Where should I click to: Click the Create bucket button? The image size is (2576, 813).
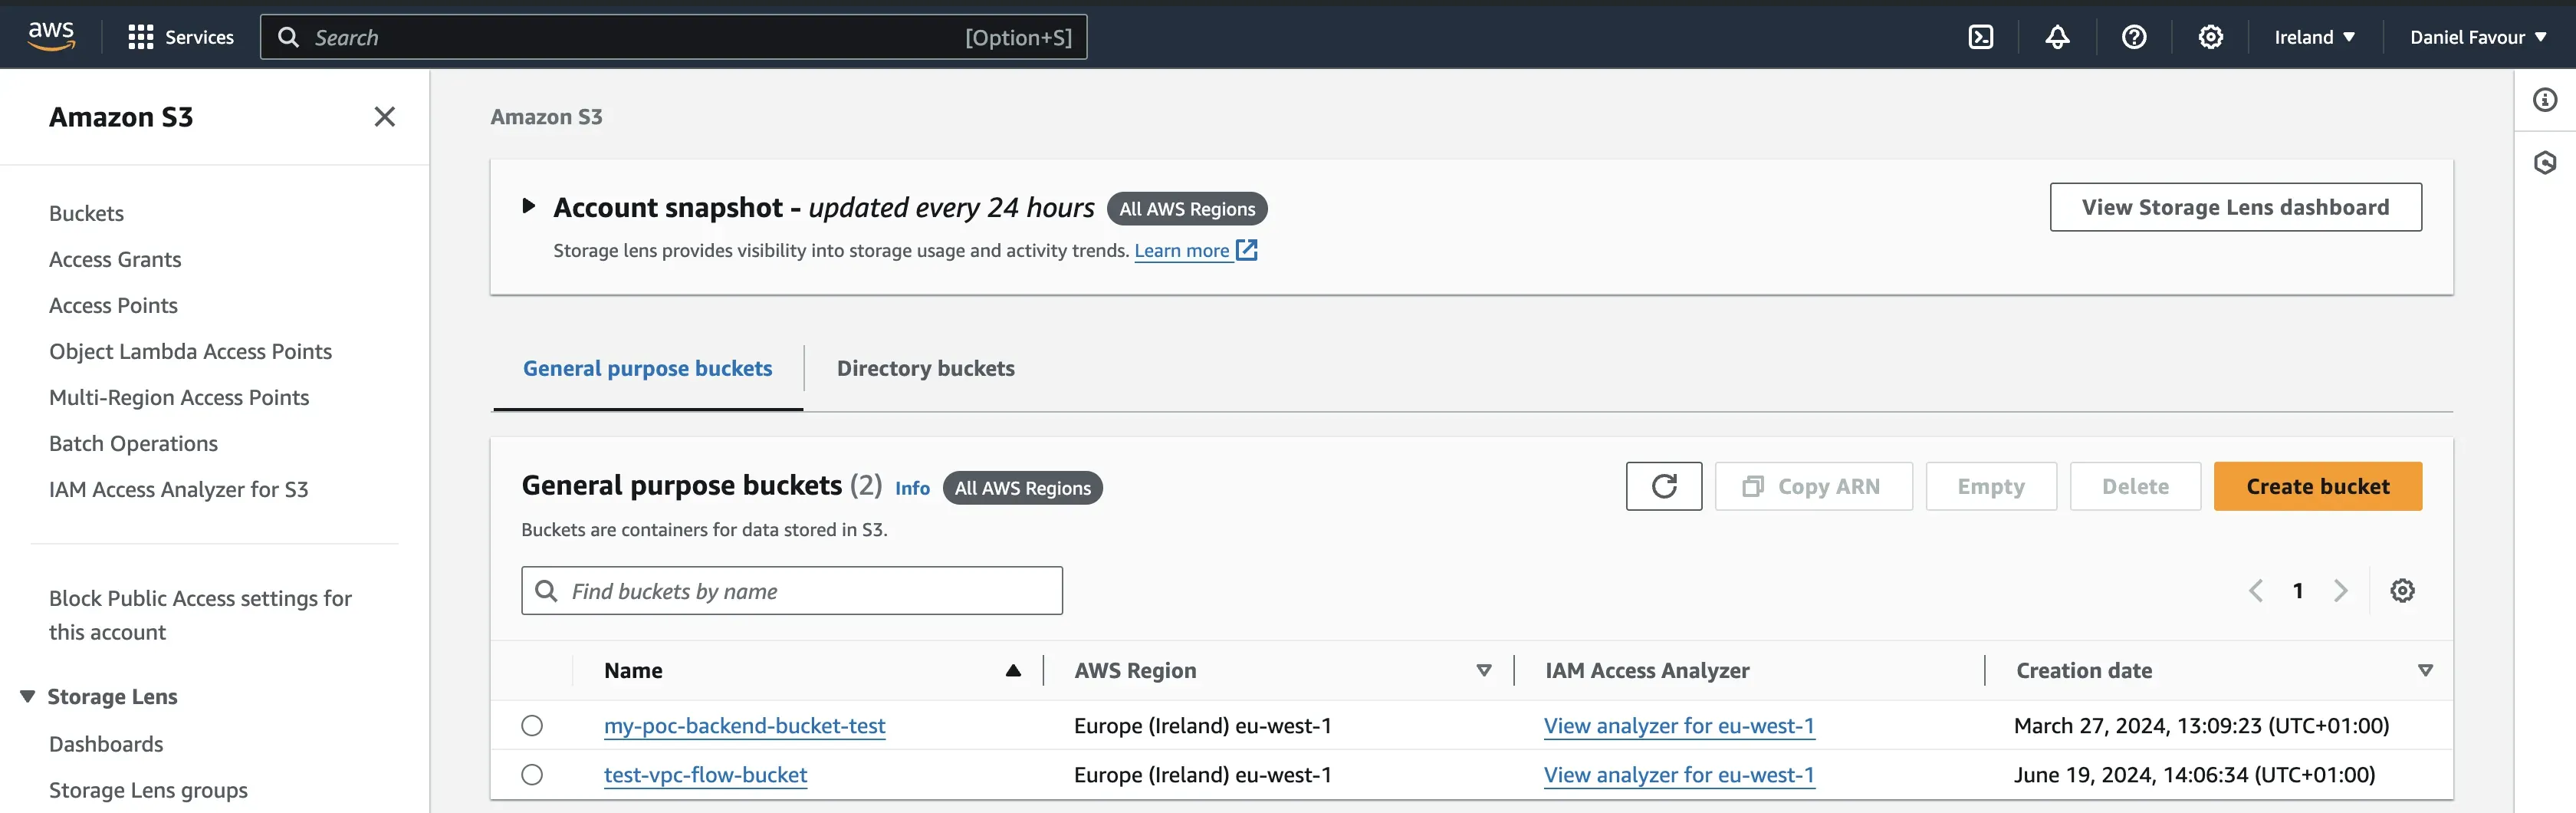(2317, 486)
